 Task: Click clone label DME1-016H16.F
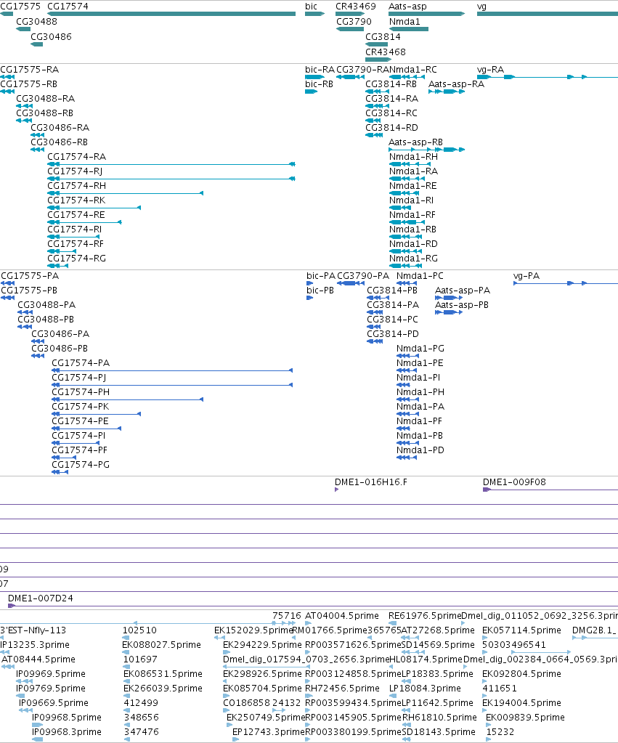[x=370, y=482]
